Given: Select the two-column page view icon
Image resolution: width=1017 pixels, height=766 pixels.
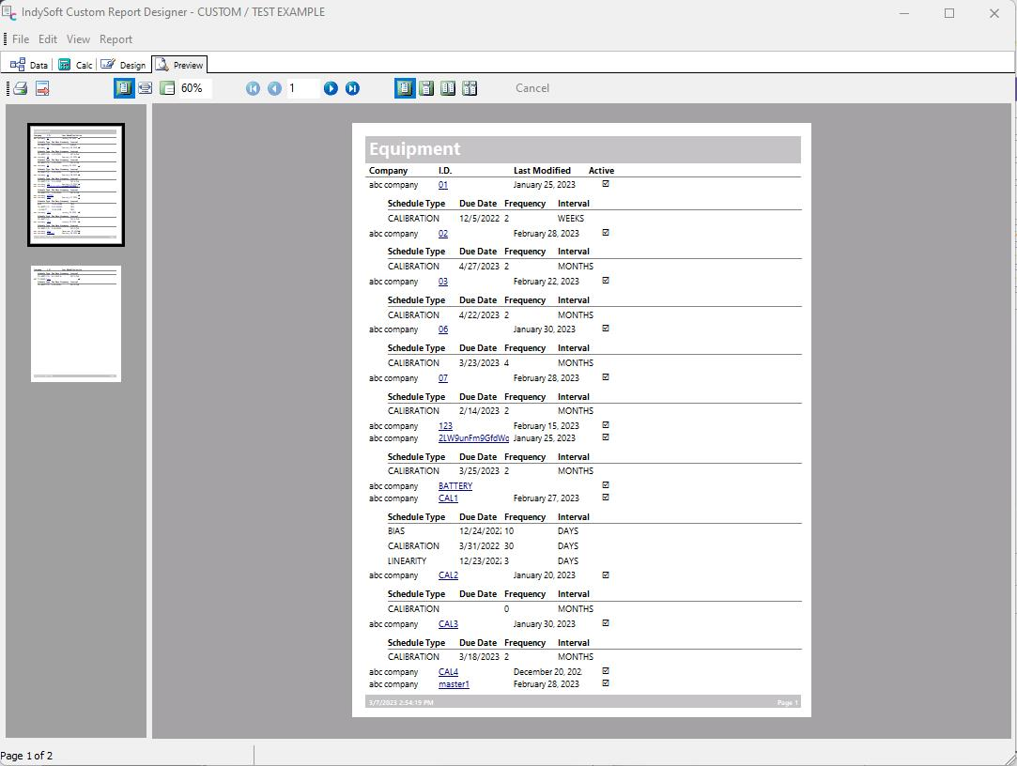Looking at the screenshot, I should click(x=448, y=88).
